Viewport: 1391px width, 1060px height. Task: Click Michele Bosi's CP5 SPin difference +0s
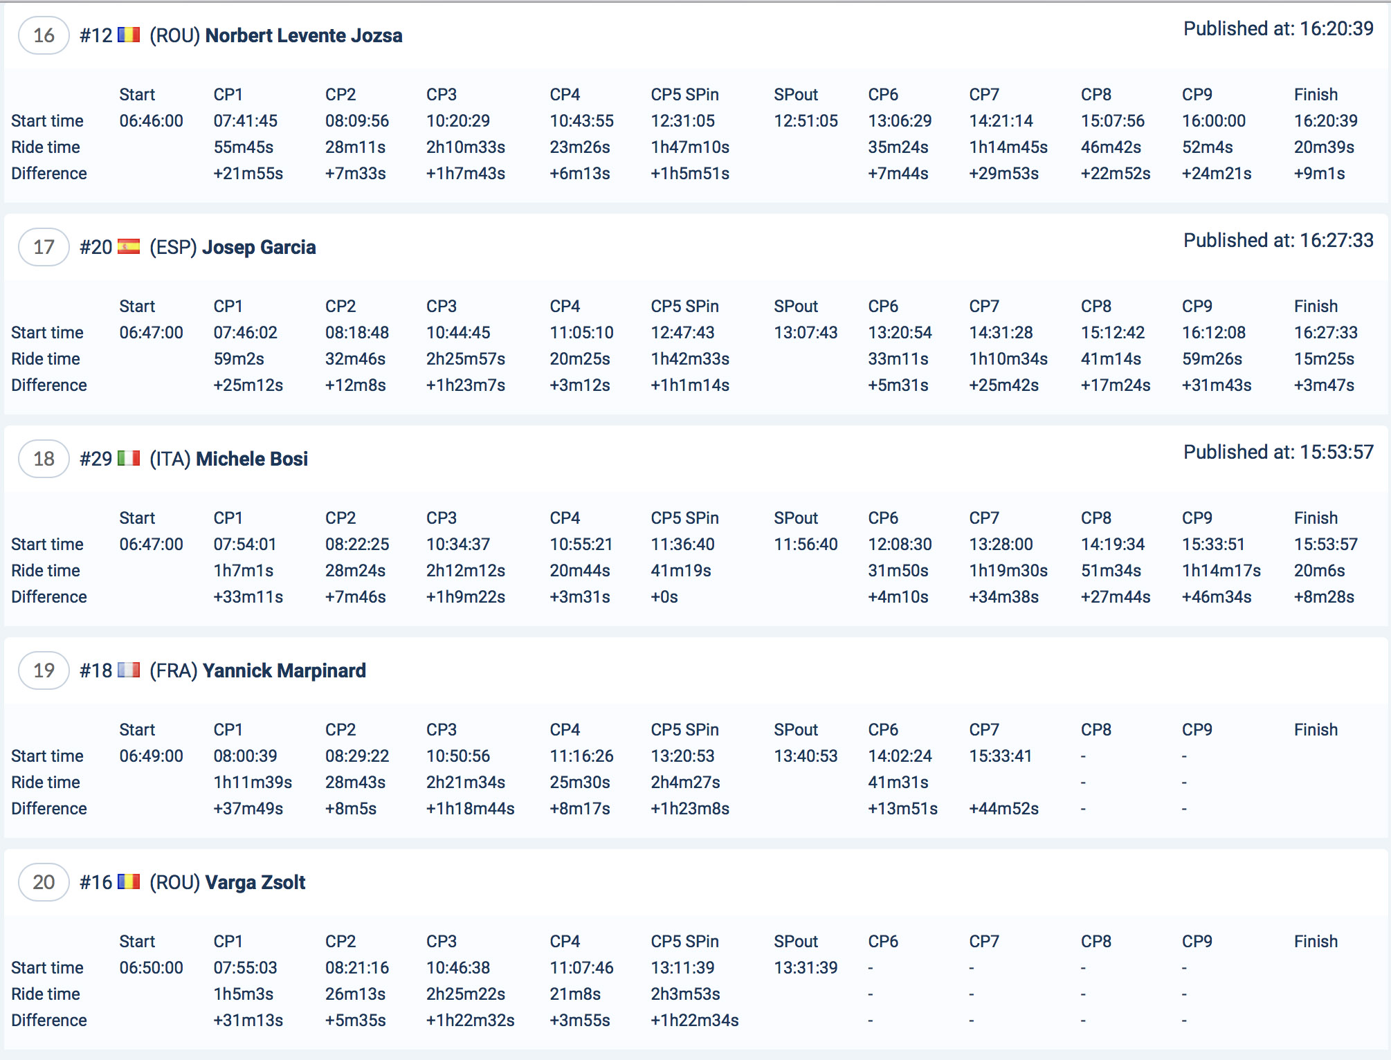coord(664,597)
